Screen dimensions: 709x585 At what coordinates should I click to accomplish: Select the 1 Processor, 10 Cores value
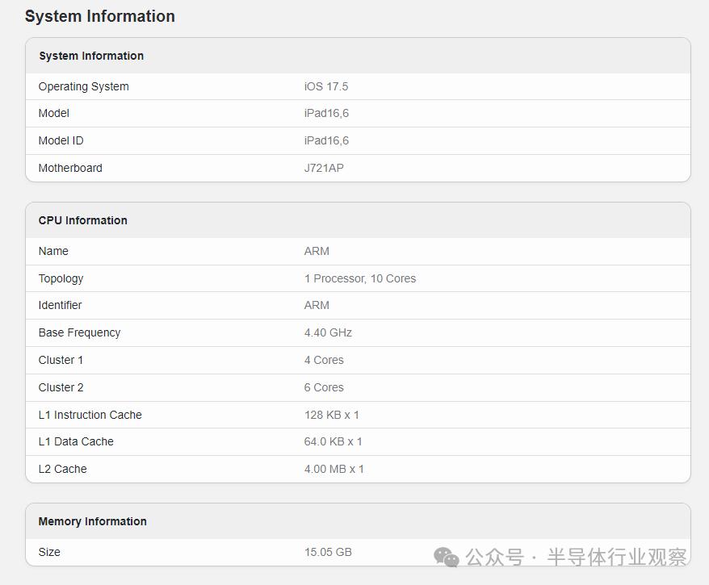point(360,278)
